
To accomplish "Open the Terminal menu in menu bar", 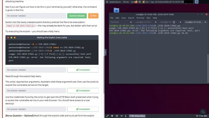I will pyautogui.click(x=140, y=18).
